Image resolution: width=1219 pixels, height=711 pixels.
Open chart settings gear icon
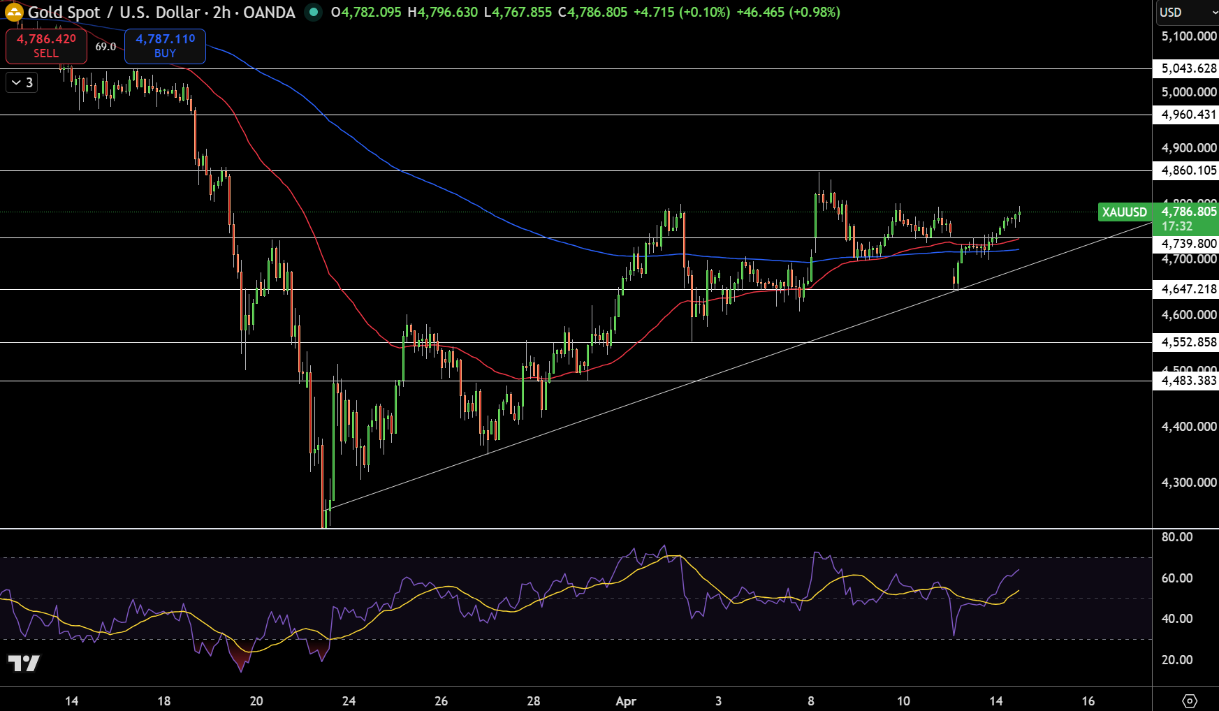point(1190,701)
